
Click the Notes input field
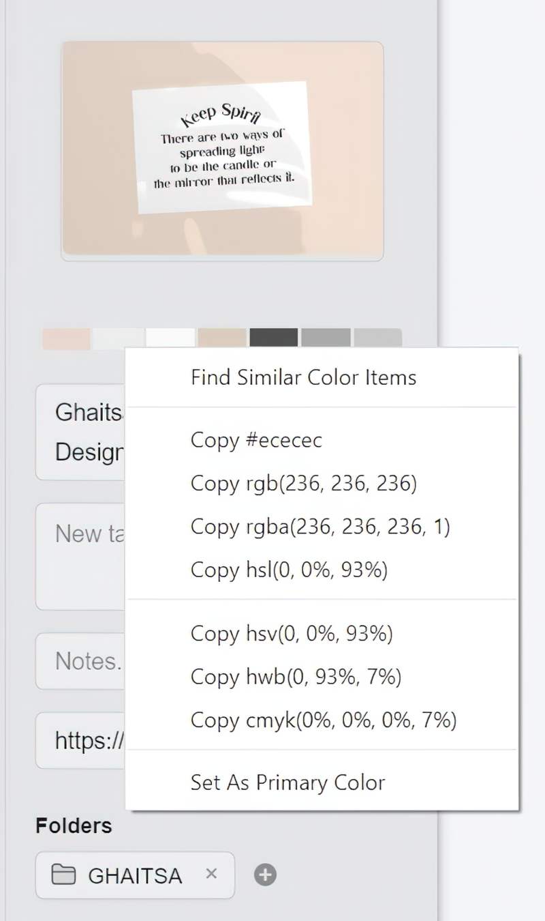click(80, 661)
